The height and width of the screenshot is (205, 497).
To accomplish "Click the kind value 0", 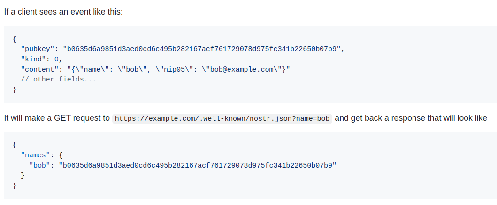I will [56, 59].
